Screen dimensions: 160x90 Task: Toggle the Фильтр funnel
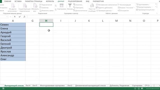[x=70, y=7]
